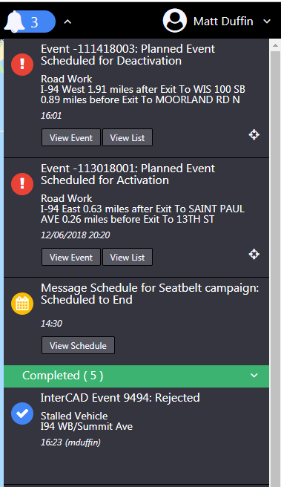Image resolution: width=281 pixels, height=487 pixels.
Task: Click the red alert icon for Event -113018001
Action: click(x=22, y=184)
